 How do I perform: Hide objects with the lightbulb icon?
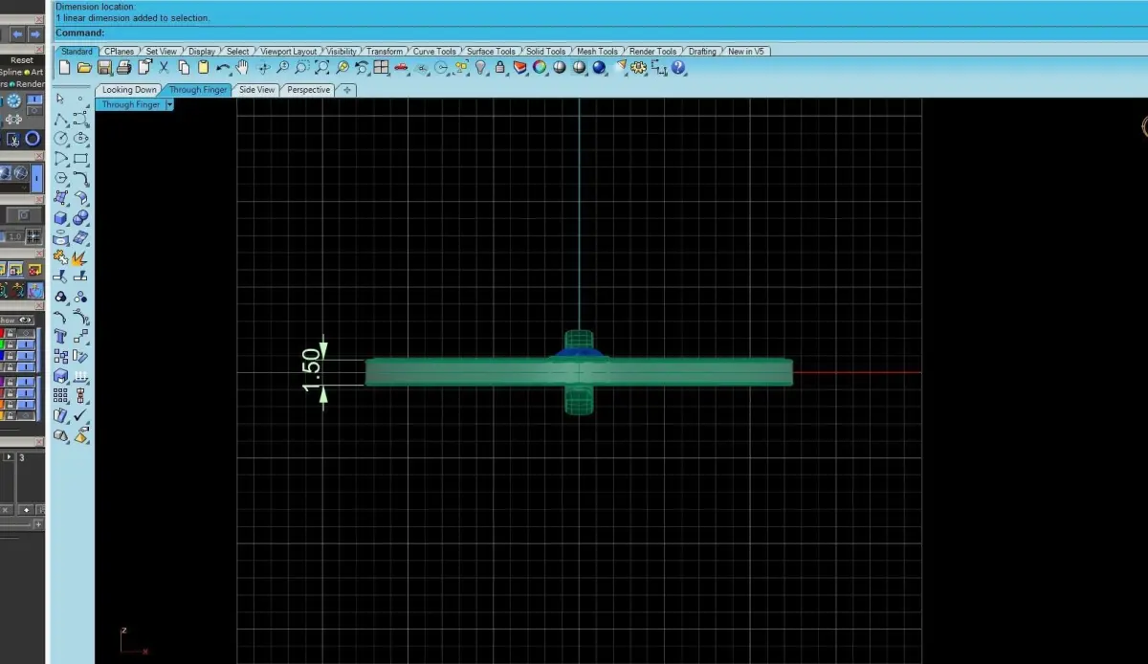click(481, 68)
